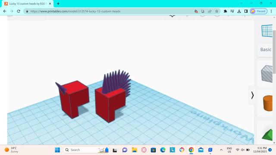276x155 pixels.
Task: Open Microsoft Store from taskbar
Action: click(x=154, y=150)
